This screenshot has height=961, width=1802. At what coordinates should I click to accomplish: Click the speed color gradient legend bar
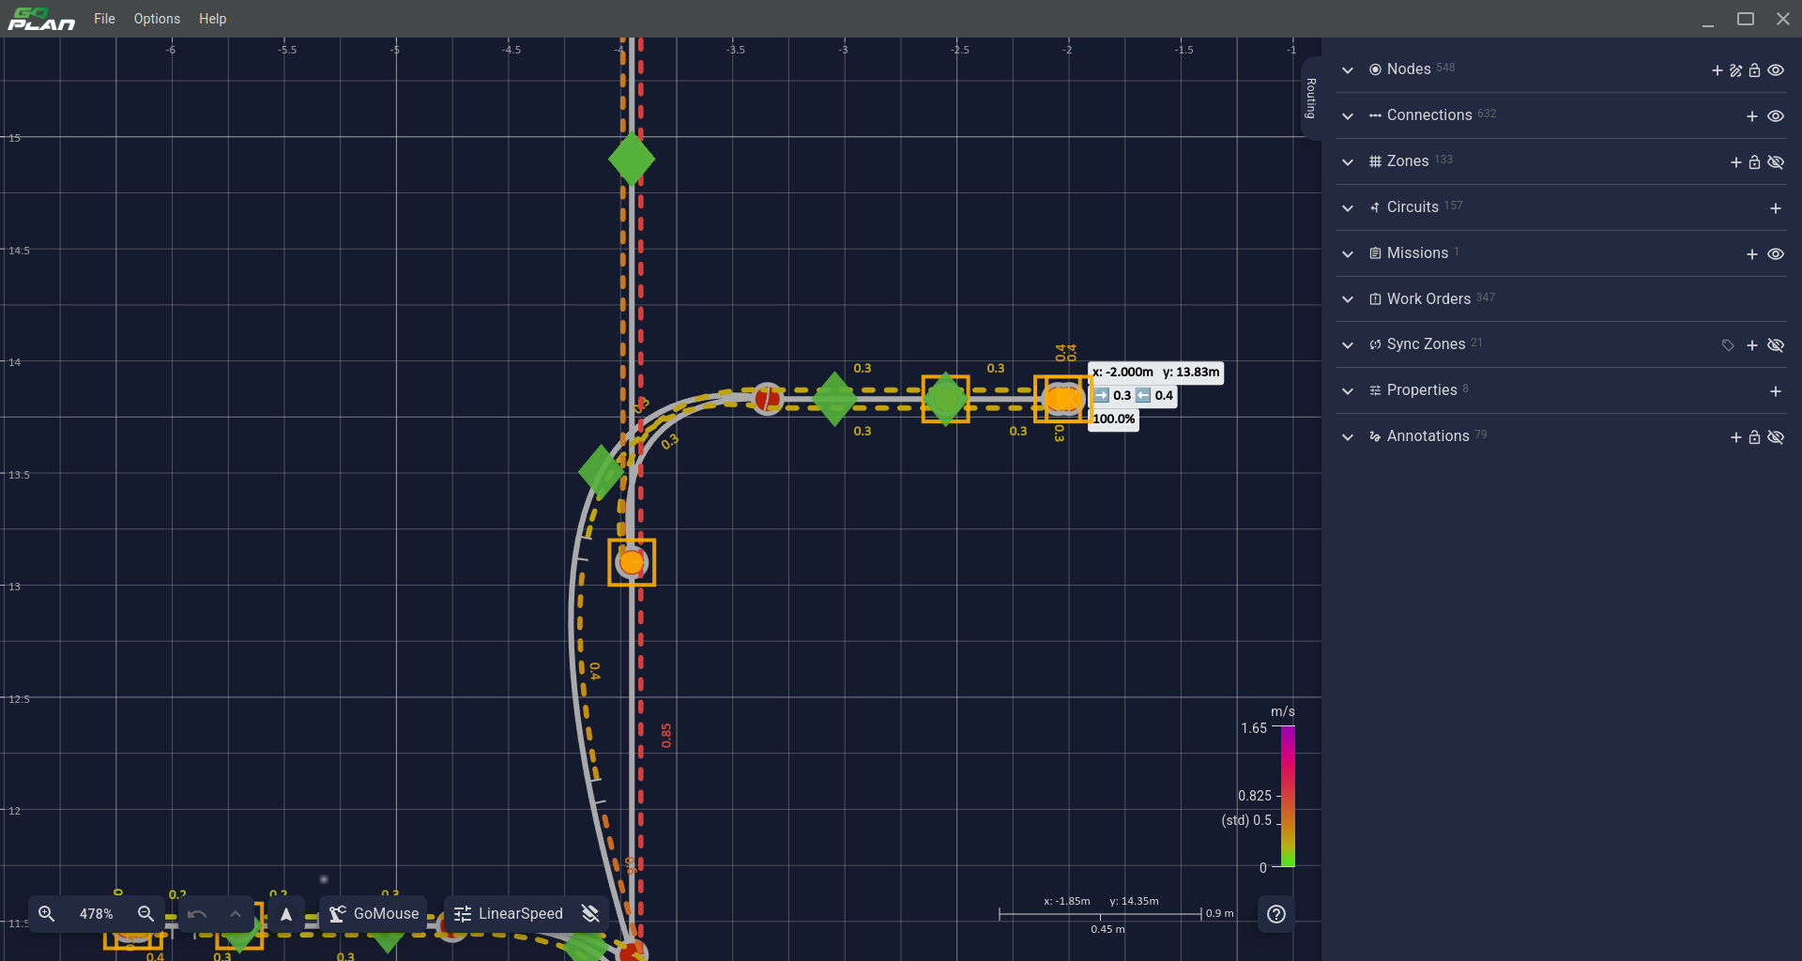(1288, 796)
